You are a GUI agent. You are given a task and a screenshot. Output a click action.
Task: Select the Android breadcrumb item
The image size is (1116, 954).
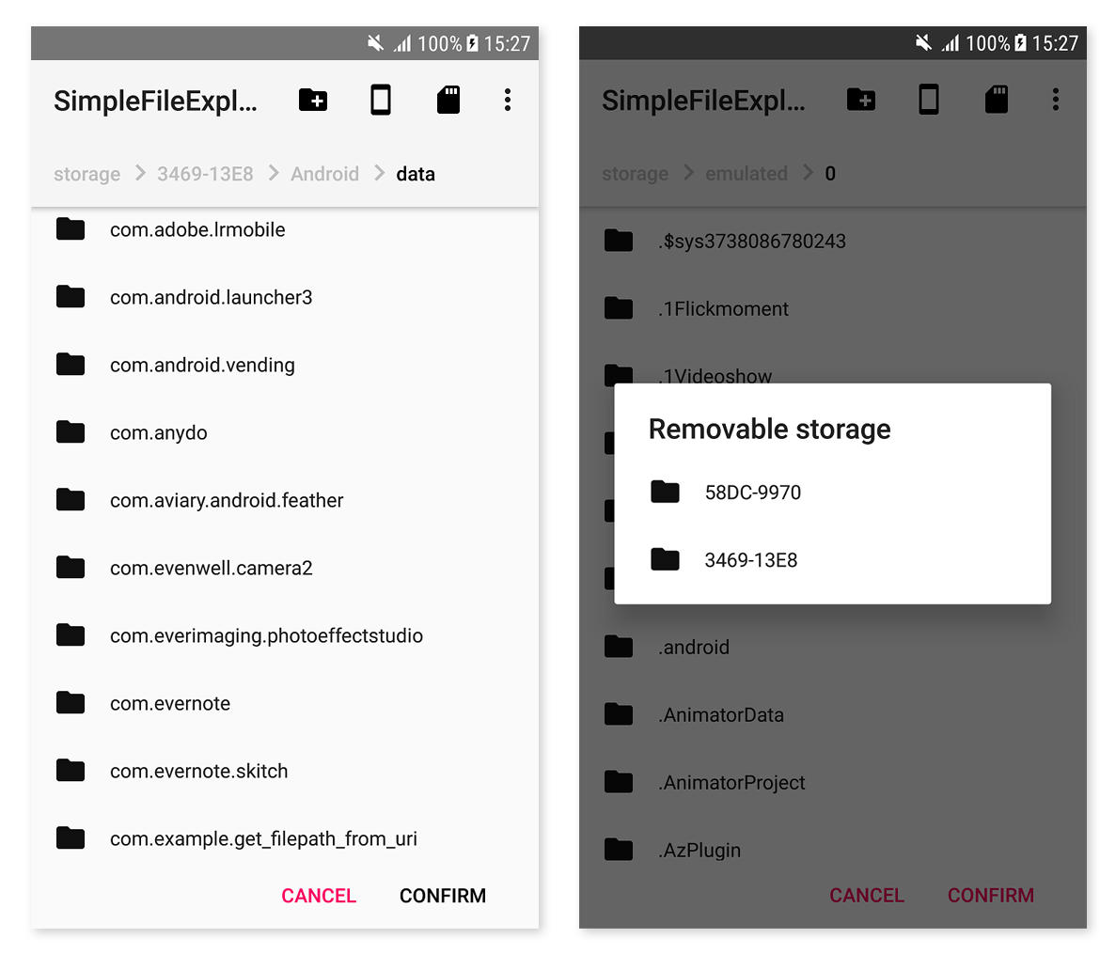(x=324, y=173)
